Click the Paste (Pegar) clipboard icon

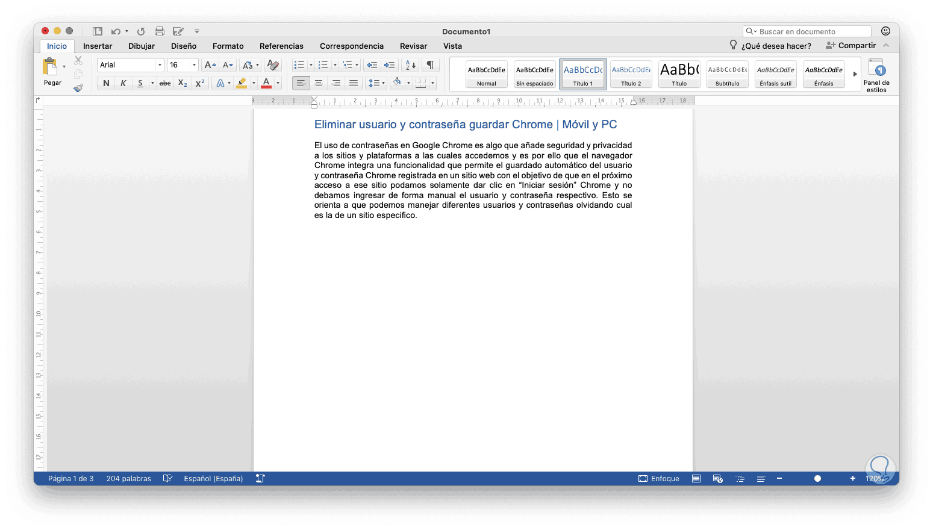click(50, 66)
